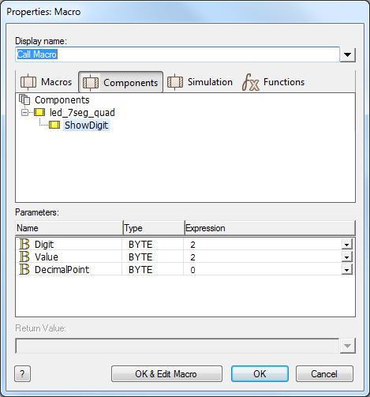Click the Functions fx icon
The image size is (370, 397).
click(x=251, y=82)
